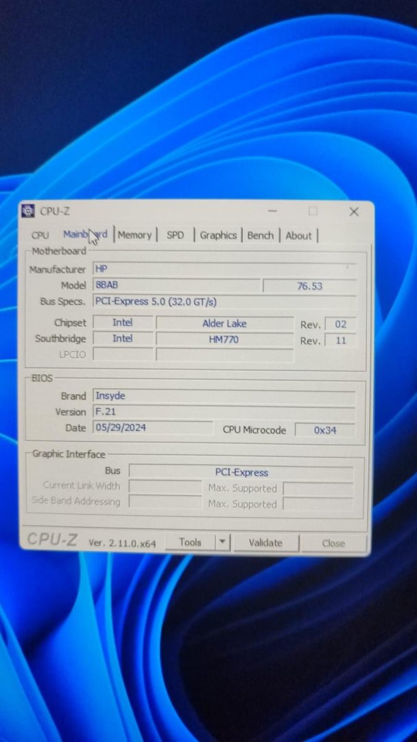Click the Current Link Width field
This screenshot has width=417, height=742.
point(165,487)
